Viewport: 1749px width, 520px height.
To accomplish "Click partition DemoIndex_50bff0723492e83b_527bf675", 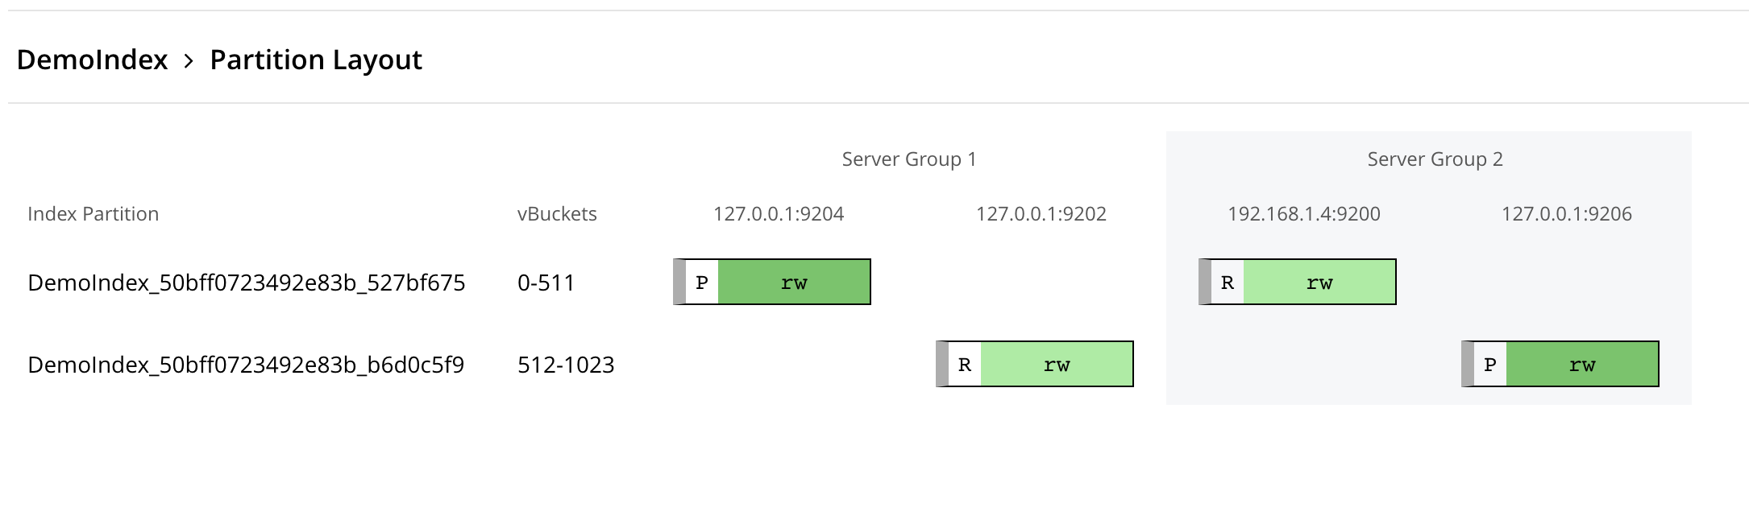I will tap(246, 283).
